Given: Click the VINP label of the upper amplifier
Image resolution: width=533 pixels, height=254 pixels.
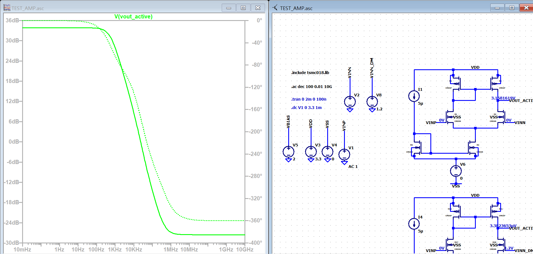Looking at the screenshot, I should pos(431,123).
